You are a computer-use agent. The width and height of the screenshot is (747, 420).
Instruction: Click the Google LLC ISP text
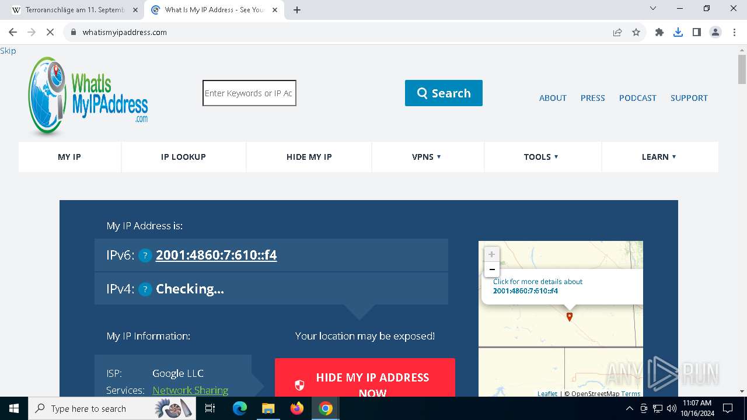pyautogui.click(x=178, y=373)
